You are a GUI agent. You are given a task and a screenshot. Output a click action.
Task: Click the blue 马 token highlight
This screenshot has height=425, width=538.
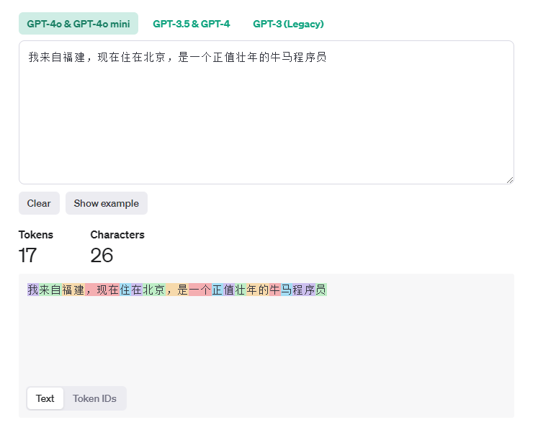click(x=287, y=290)
